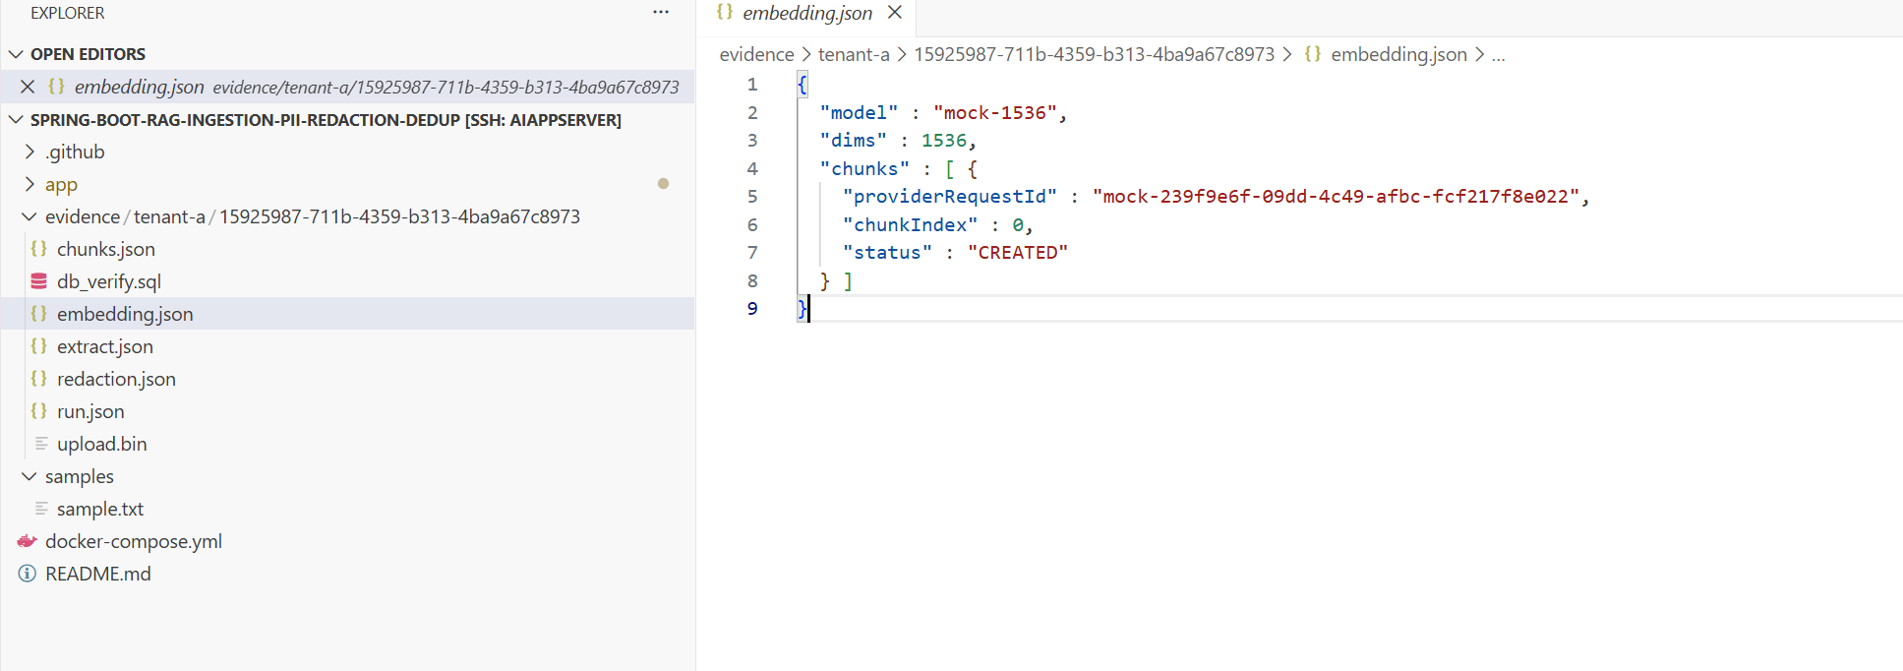Expand the app folder
The image size is (1903, 671).
tap(30, 184)
